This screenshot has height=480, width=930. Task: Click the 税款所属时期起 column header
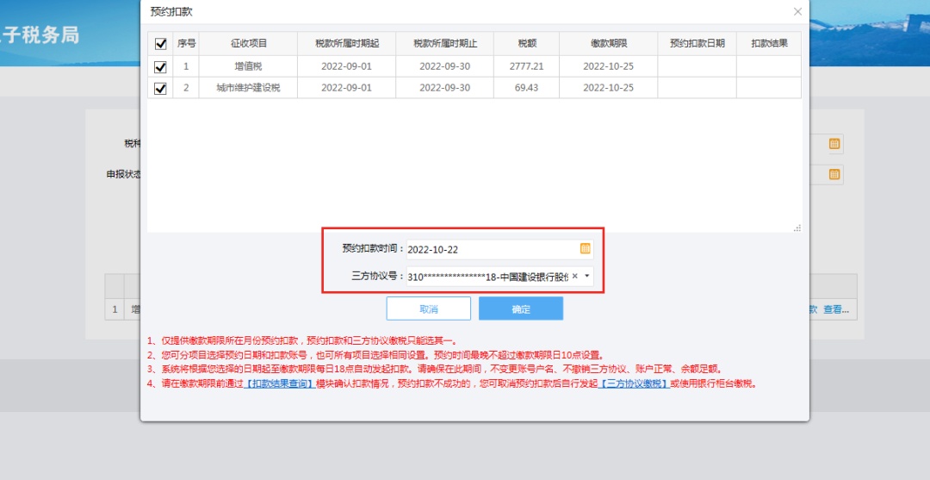346,44
